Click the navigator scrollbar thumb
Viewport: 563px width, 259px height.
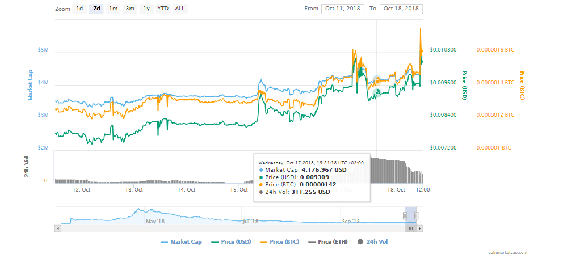411,228
